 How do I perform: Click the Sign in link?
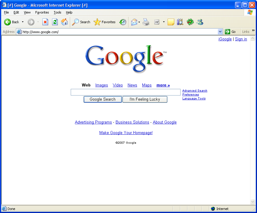coord(241,39)
